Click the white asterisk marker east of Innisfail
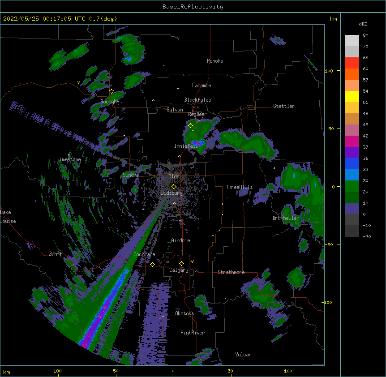Screen dimensions: 386x377 [225, 136]
